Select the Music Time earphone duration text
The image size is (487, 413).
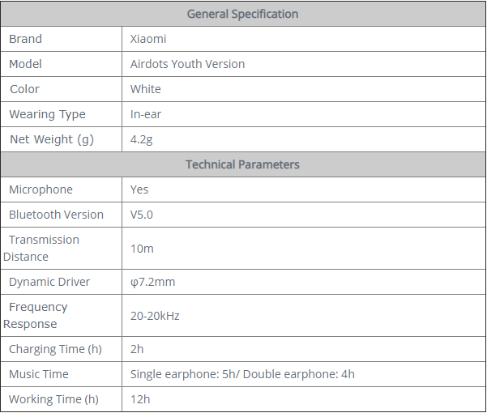click(x=242, y=374)
